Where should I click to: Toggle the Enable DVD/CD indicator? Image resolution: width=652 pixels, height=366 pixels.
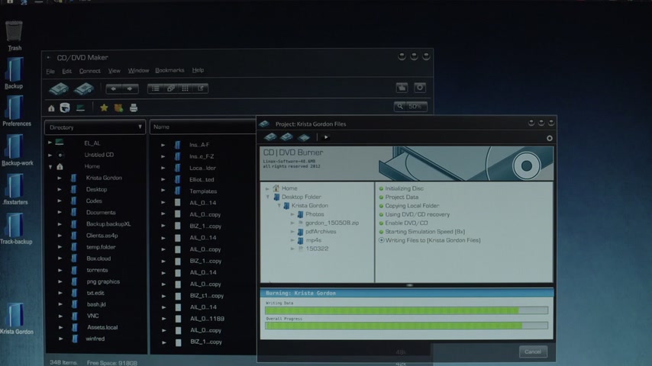[381, 223]
